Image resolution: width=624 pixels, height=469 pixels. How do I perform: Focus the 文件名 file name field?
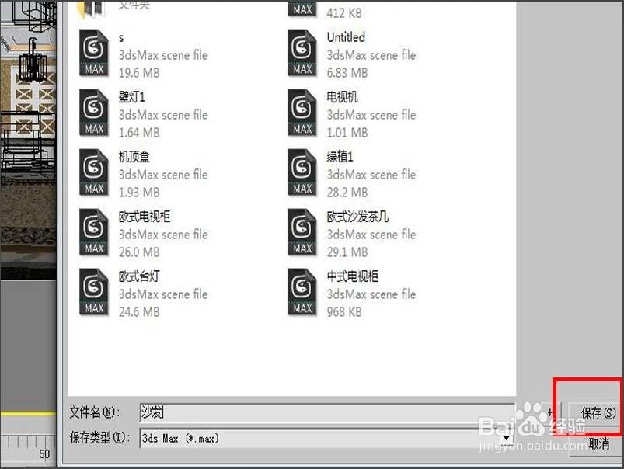(x=327, y=412)
